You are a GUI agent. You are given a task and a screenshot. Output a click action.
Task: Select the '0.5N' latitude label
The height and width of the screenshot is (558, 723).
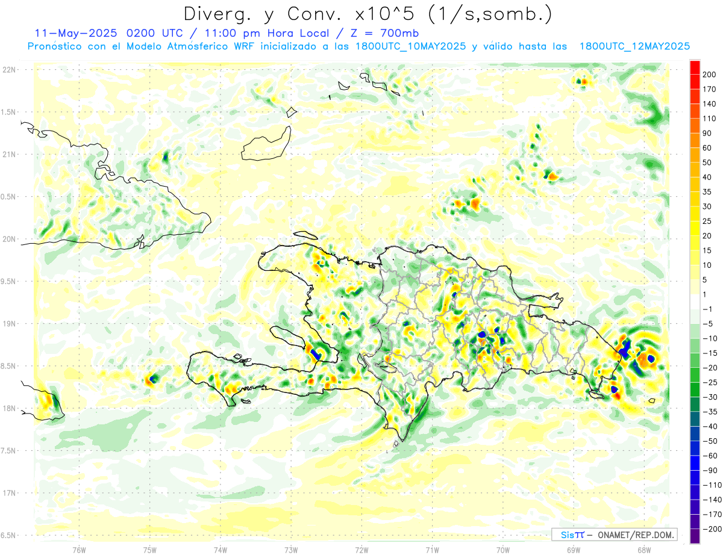point(7,197)
